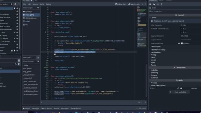This screenshot has width=201, height=113.
Task: Expand the Transform section
Action: [x=156, y=47]
